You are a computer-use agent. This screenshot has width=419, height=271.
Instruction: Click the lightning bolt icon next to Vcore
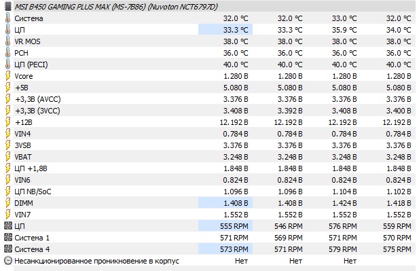(7, 76)
